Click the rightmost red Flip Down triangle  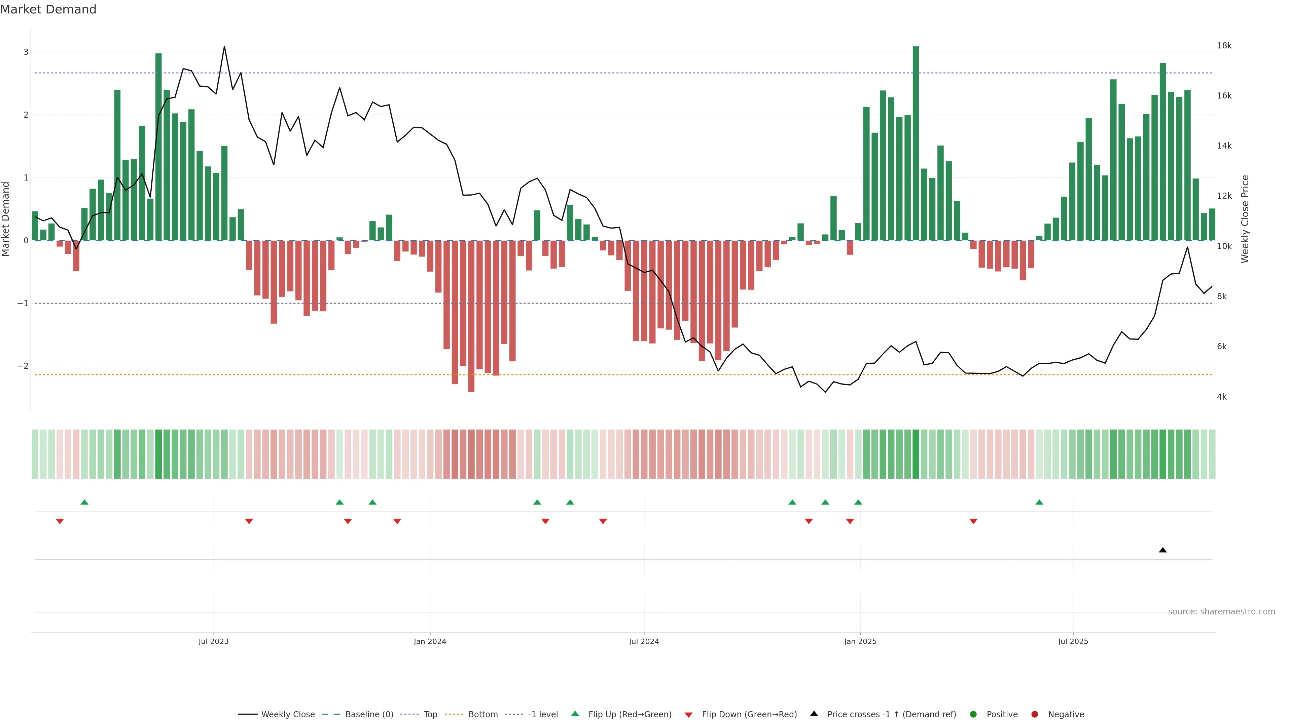(973, 522)
